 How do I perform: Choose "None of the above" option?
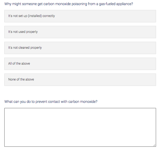click(80, 80)
